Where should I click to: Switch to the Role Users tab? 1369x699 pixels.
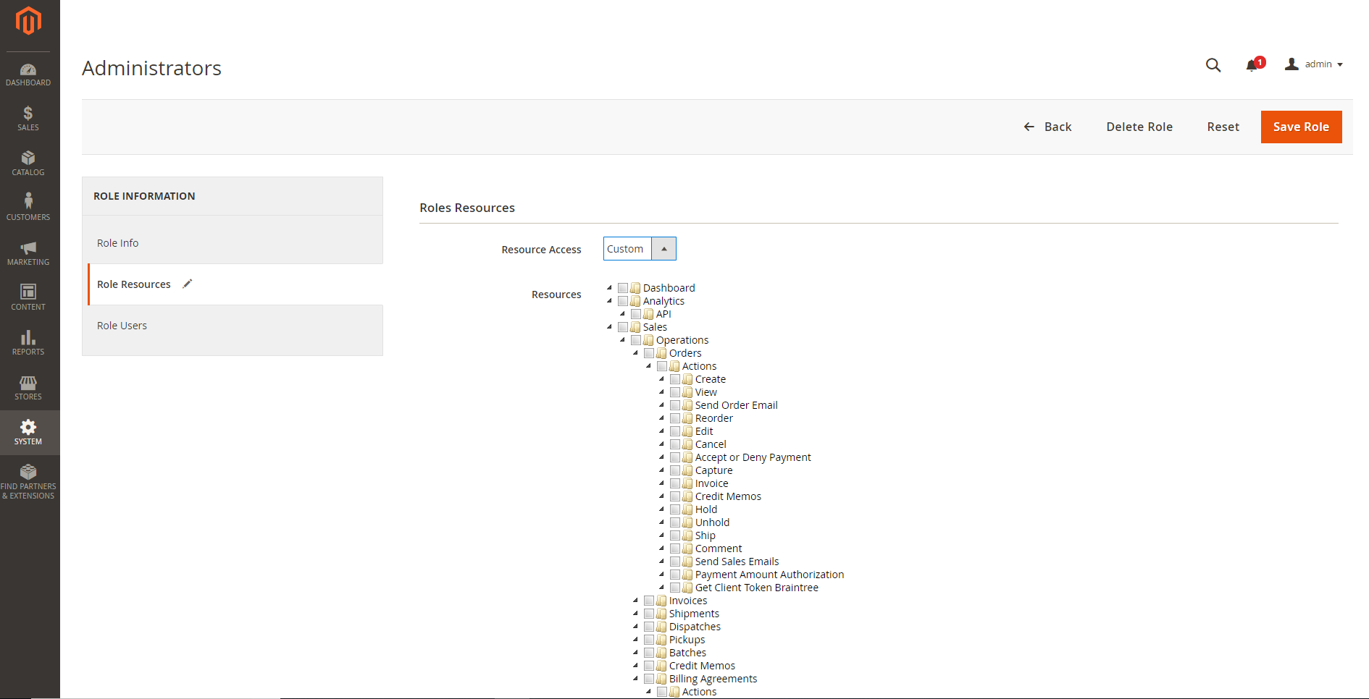coord(122,325)
